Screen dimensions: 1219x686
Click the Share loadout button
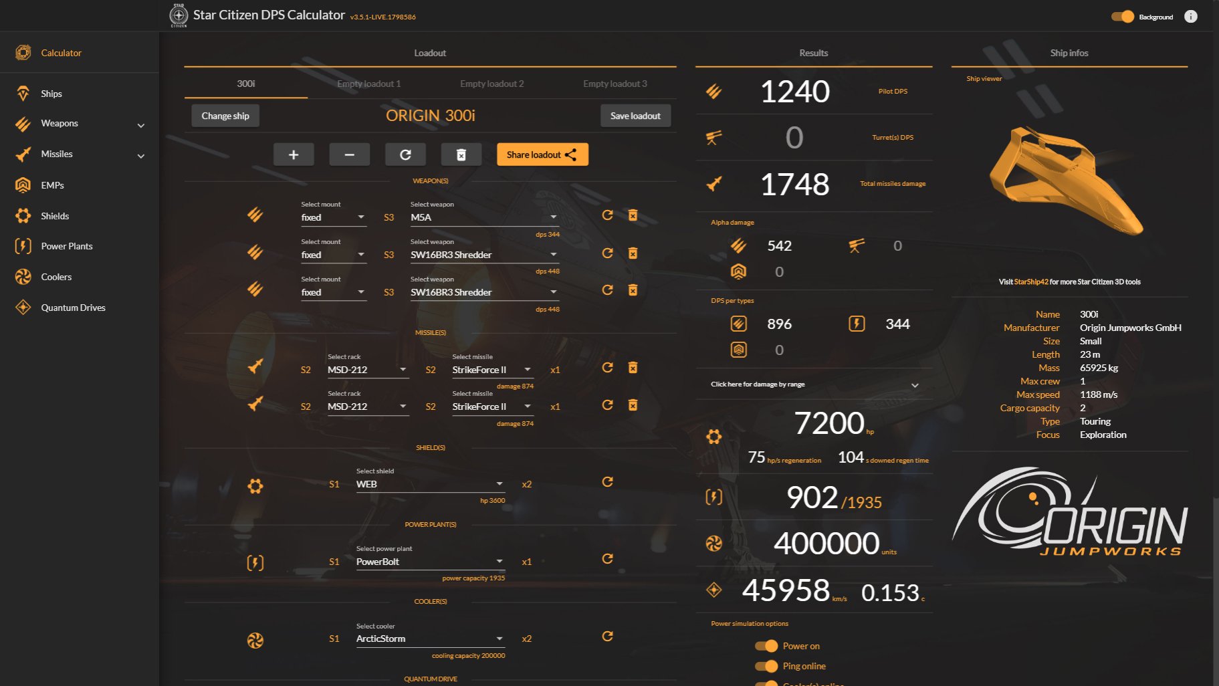point(542,154)
